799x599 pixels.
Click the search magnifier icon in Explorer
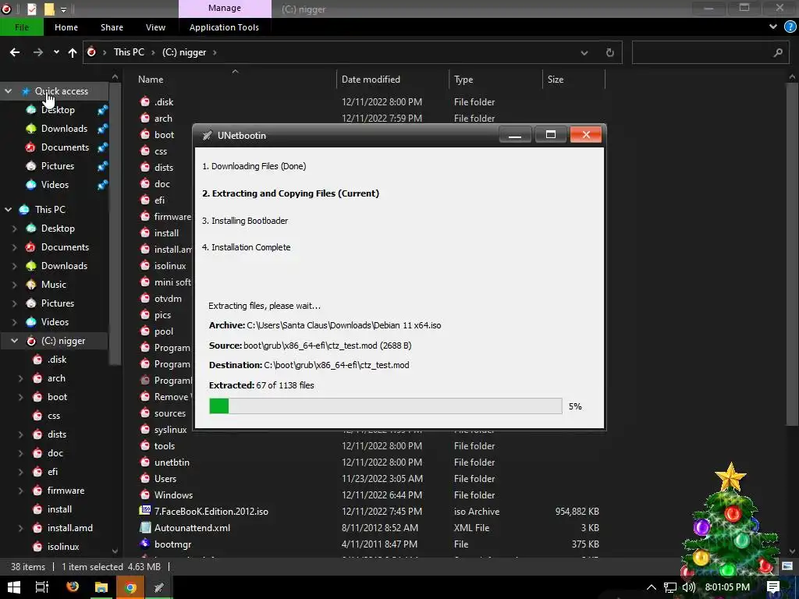(778, 52)
